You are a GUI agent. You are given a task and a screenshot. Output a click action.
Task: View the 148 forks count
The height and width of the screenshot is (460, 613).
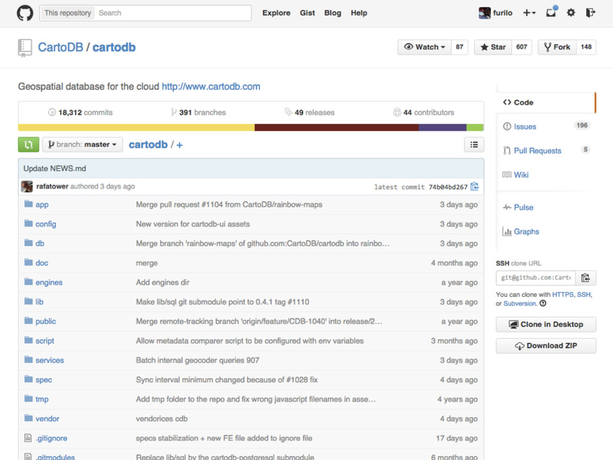(586, 47)
